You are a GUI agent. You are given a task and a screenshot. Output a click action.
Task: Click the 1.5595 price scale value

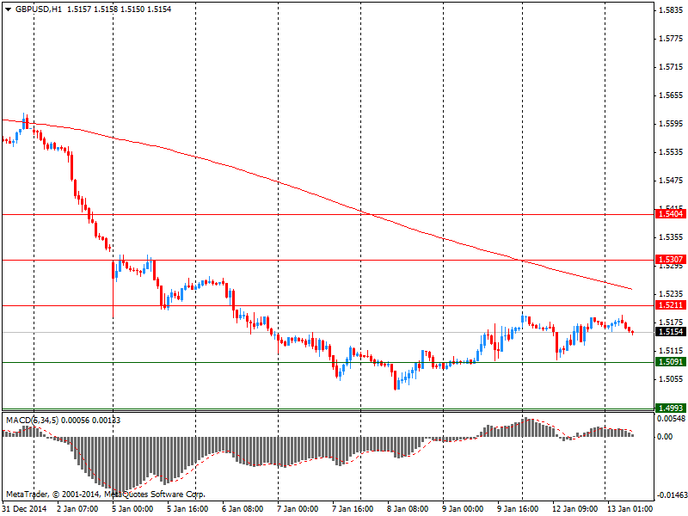[x=672, y=124]
